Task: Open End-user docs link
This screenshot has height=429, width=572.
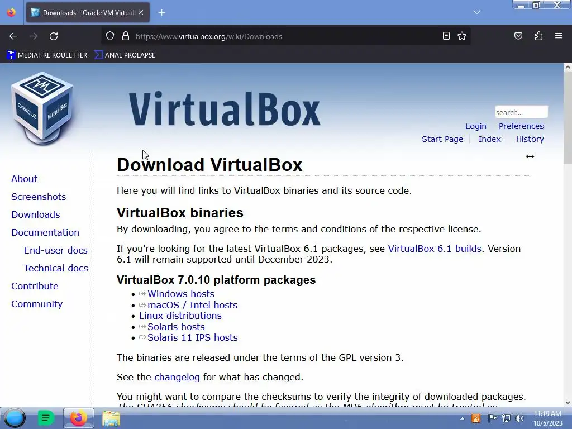Action: point(56,250)
